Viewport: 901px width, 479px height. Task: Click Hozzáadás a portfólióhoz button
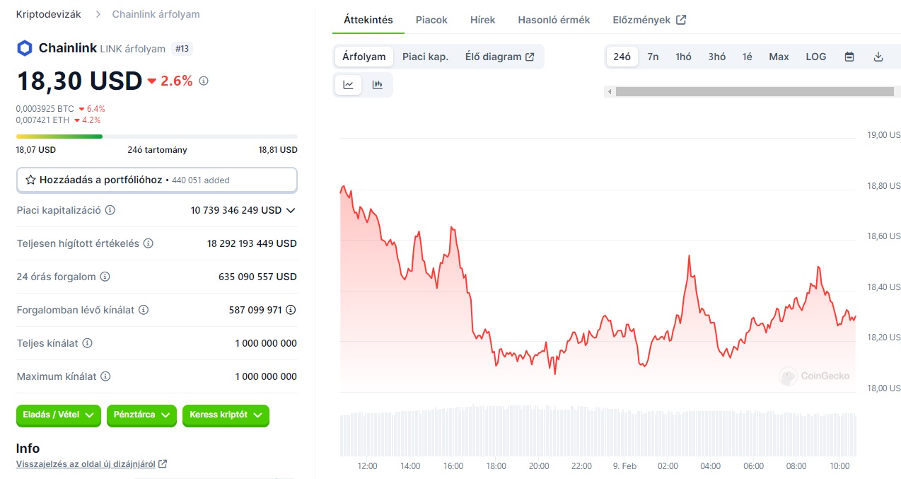pyautogui.click(x=157, y=180)
